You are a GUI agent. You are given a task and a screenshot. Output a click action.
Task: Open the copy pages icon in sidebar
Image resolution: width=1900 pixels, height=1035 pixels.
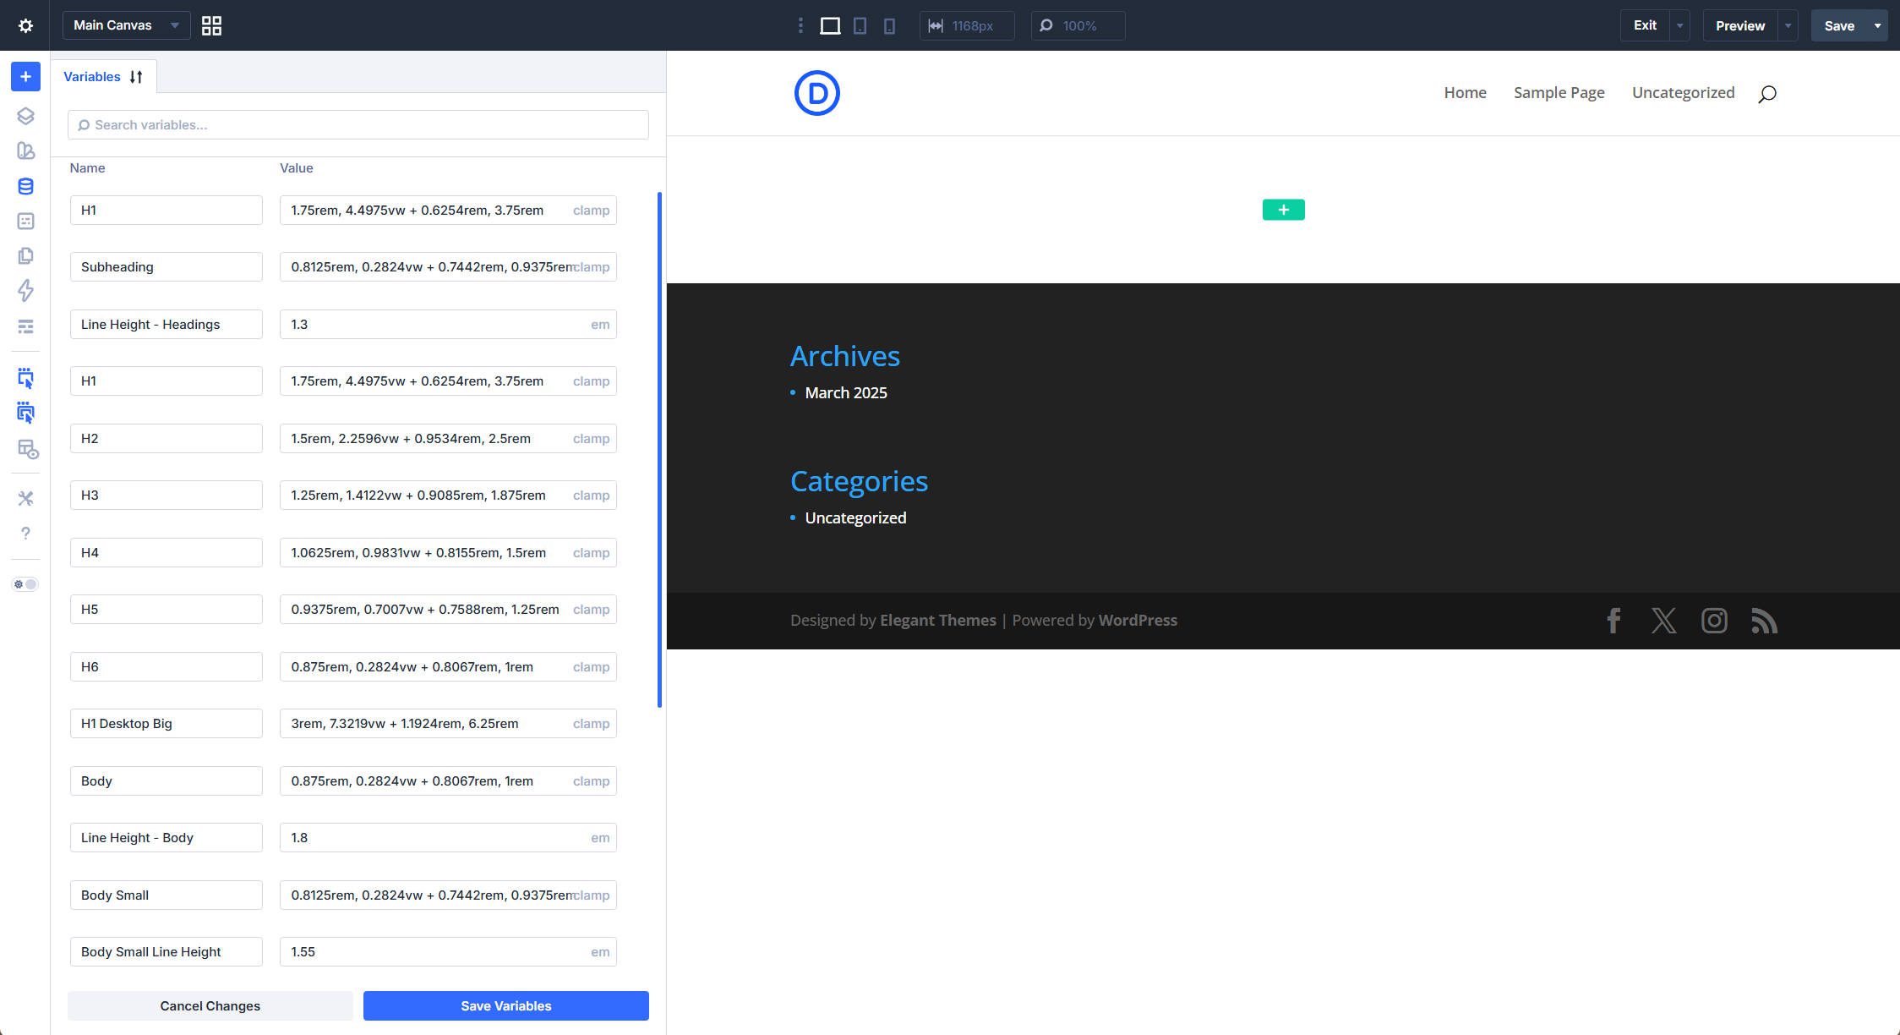point(25,255)
